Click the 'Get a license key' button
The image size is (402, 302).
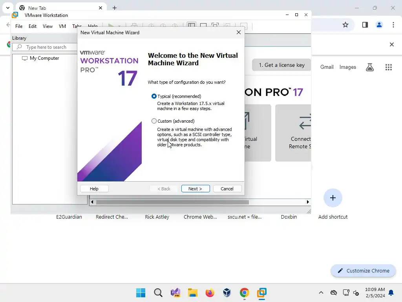(281, 65)
